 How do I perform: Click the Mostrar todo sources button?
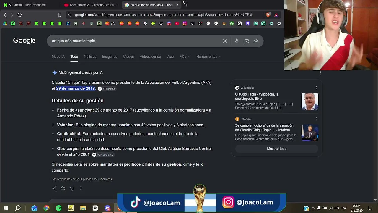[277, 149]
